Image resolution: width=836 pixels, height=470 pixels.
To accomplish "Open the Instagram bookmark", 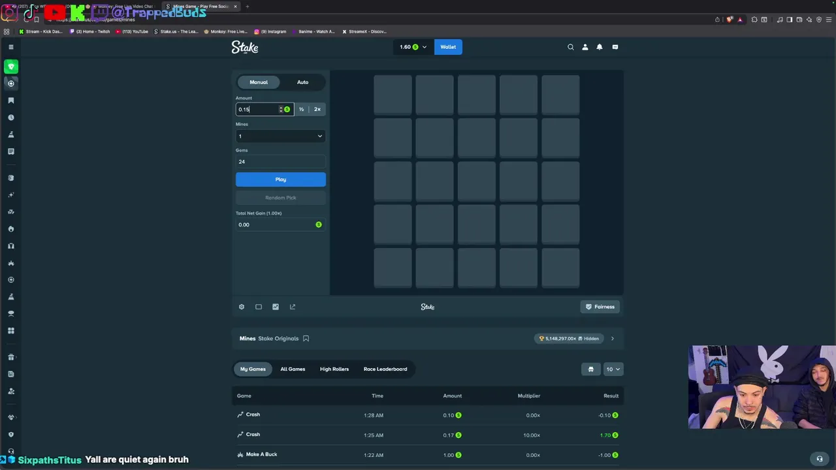I will point(270,31).
